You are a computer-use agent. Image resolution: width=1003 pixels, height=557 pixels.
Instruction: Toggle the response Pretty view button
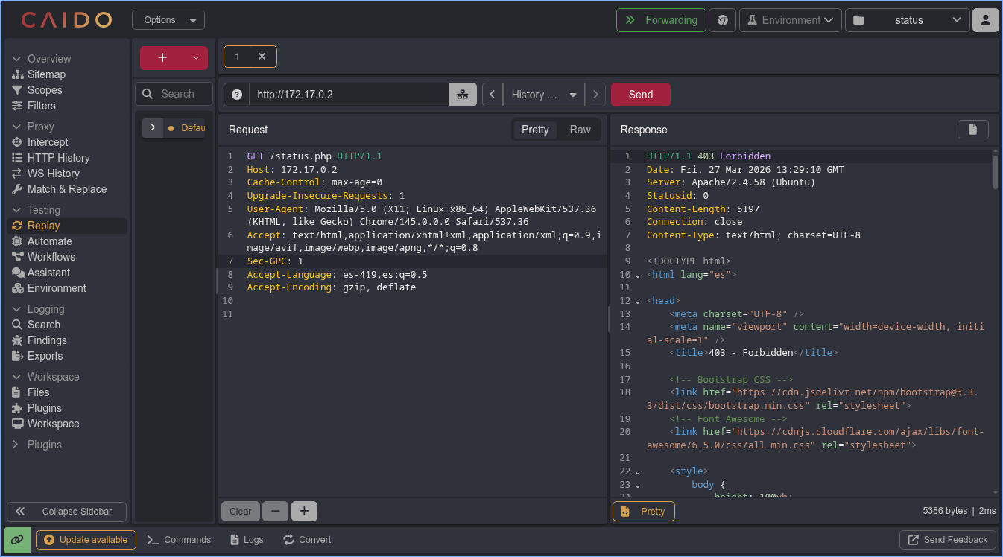[643, 511]
